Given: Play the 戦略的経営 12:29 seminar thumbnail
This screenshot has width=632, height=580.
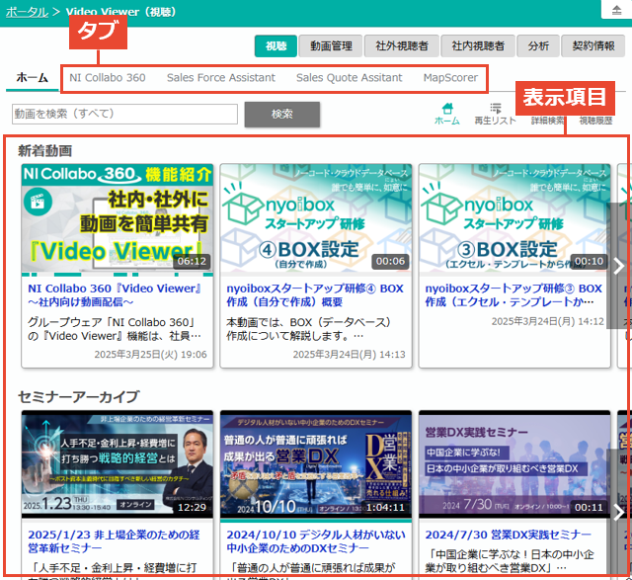Looking at the screenshot, I should pos(118,464).
